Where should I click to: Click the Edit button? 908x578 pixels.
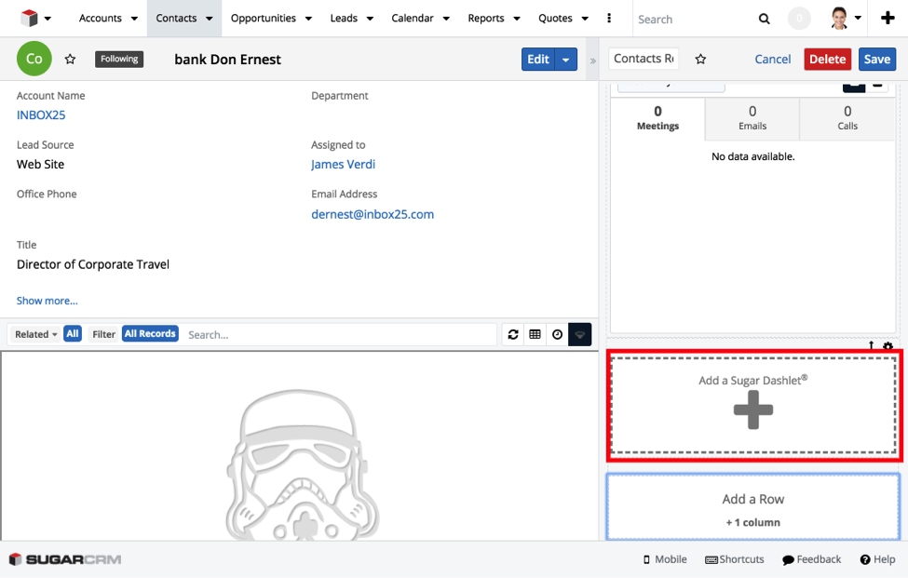pos(538,59)
